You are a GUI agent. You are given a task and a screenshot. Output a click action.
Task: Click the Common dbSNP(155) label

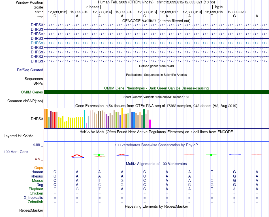pyautogui.click(x=25, y=101)
